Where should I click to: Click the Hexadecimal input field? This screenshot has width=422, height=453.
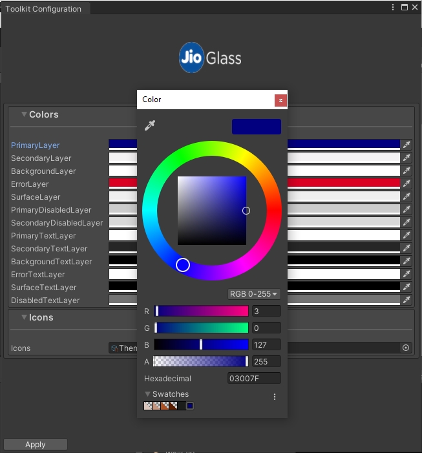[254, 379]
